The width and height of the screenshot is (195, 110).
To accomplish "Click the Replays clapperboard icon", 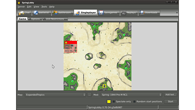I will 124,13.
